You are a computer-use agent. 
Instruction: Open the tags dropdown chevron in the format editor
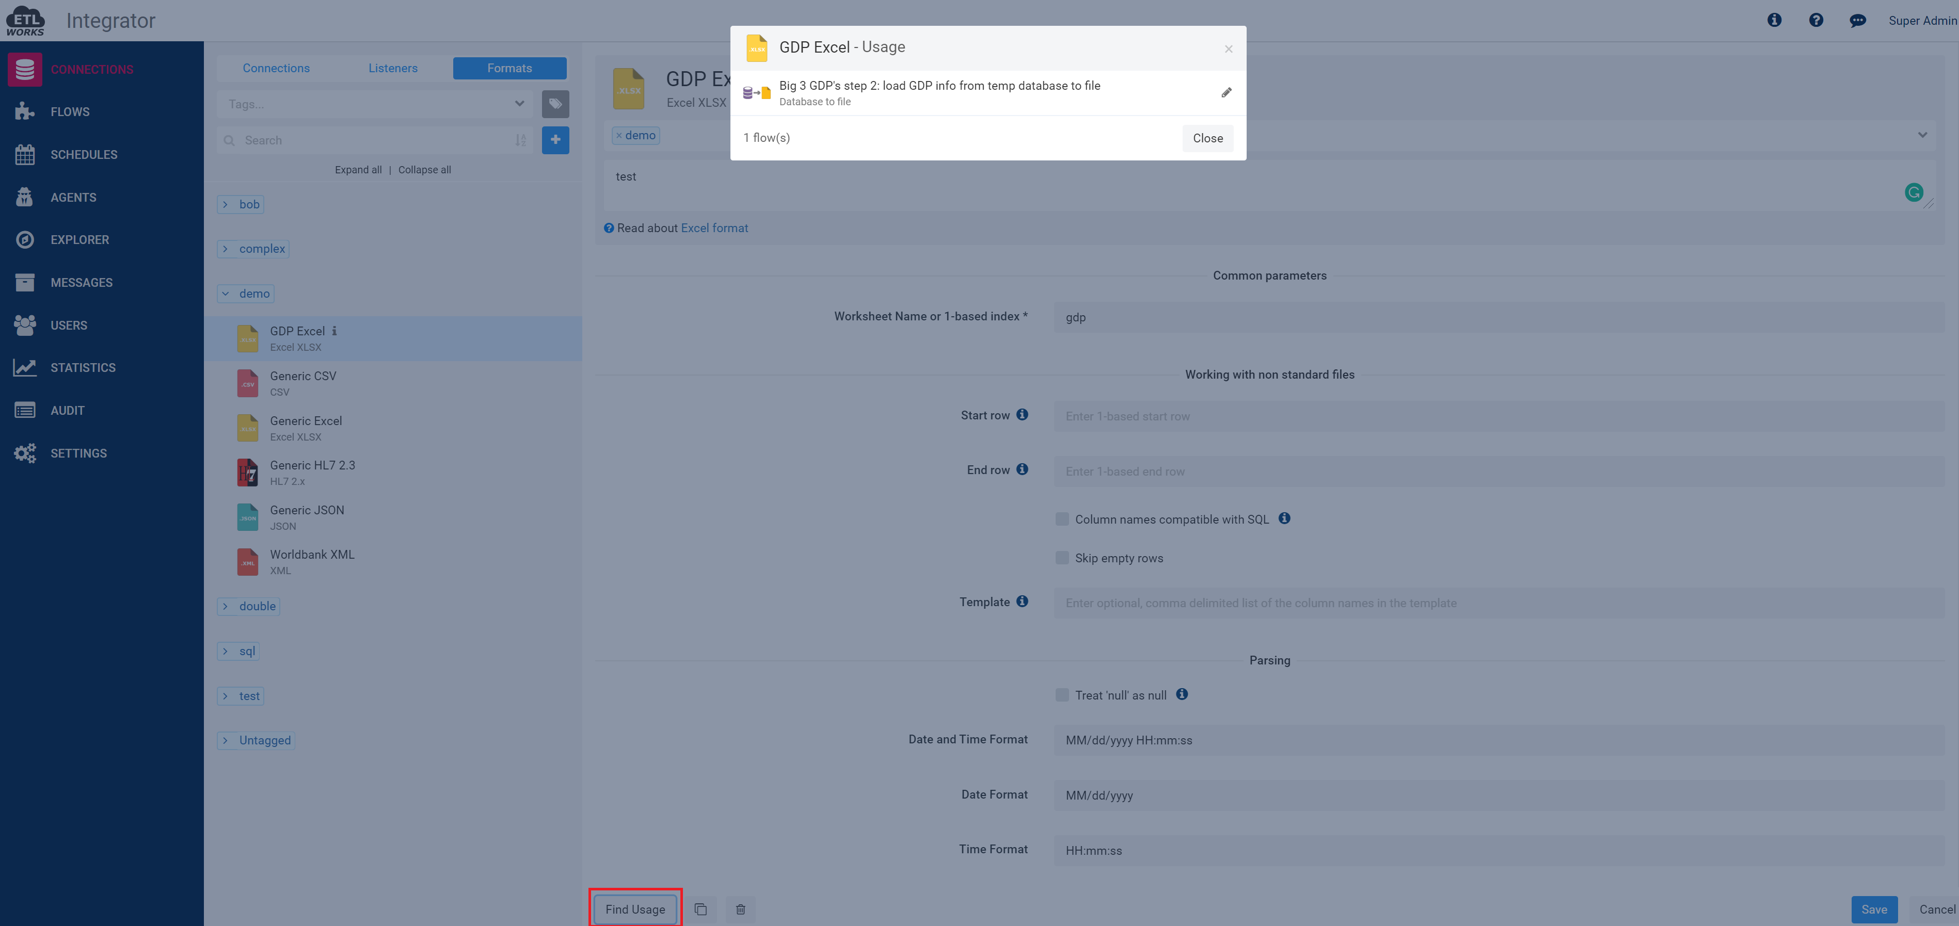pos(1922,135)
